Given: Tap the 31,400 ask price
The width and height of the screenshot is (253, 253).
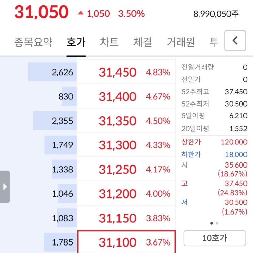Looking at the screenshot, I should [117, 97].
